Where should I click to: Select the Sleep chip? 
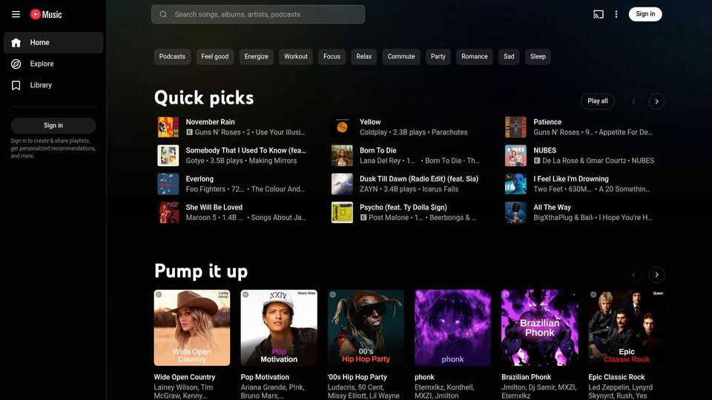click(538, 57)
